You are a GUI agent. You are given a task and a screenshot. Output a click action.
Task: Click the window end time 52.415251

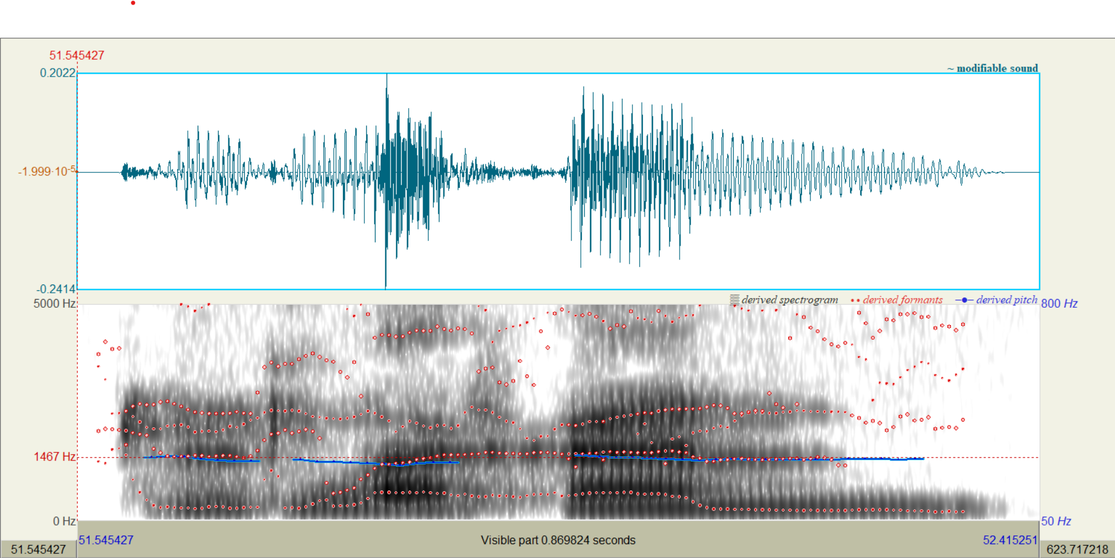1010,540
